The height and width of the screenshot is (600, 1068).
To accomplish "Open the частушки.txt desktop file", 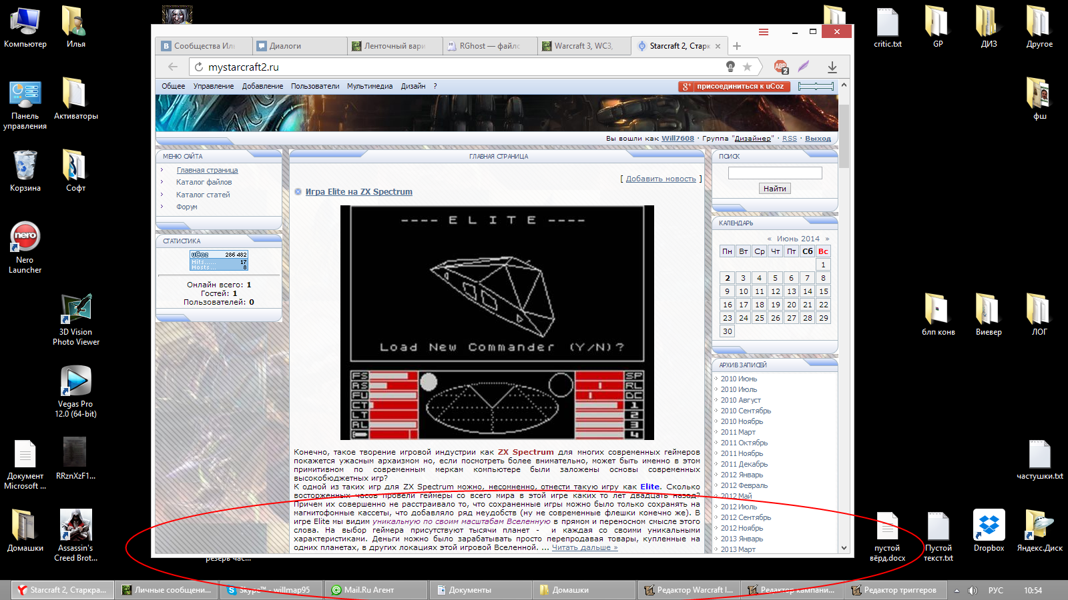I will coord(1039,459).
